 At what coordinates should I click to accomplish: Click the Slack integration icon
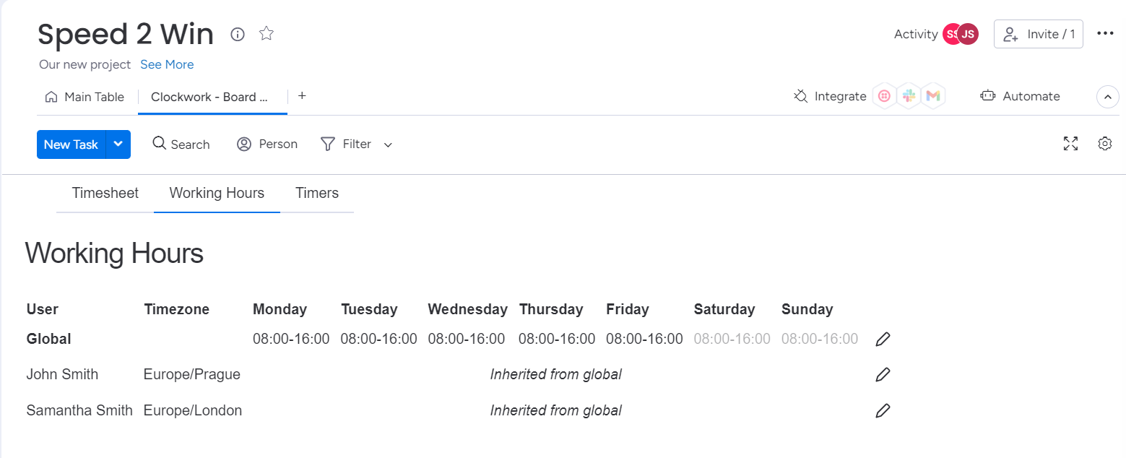909,96
